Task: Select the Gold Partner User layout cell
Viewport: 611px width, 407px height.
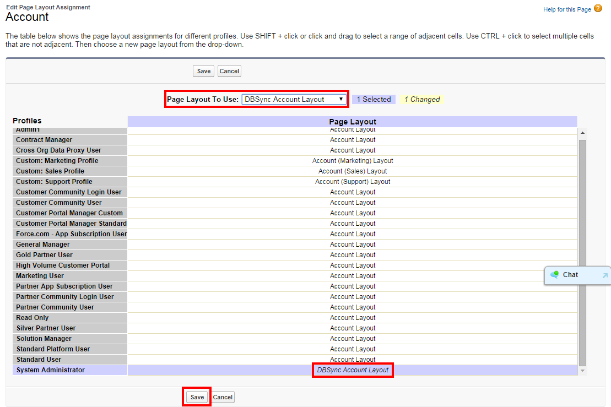Action: pos(353,255)
